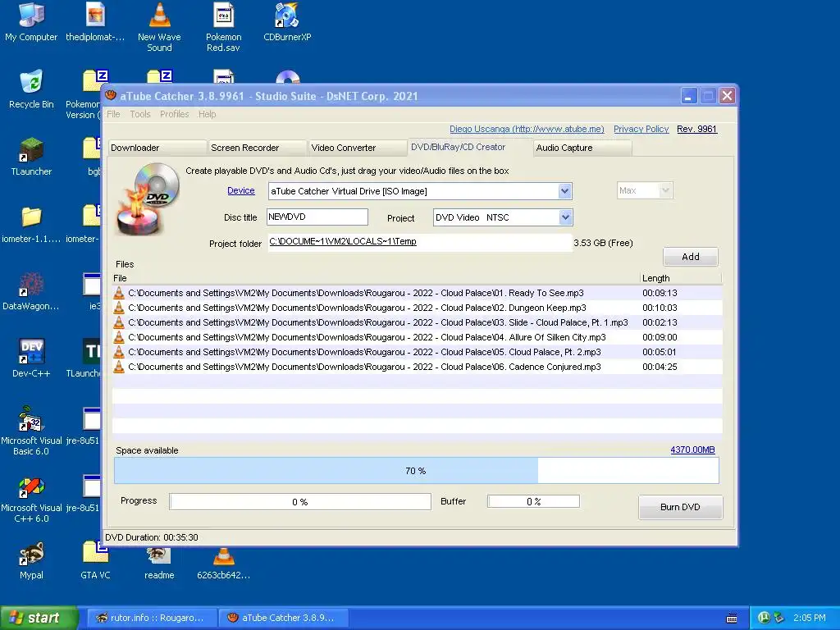840x630 pixels.
Task: Click VLC cone icon for 04. Allure Of Silken City
Action: point(119,337)
